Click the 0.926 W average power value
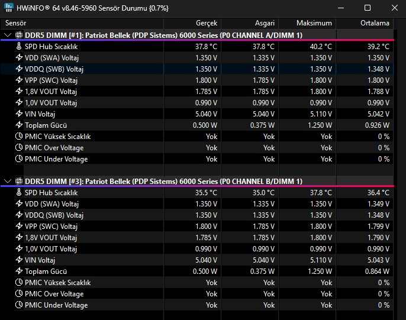The width and height of the screenshot is (406, 320). point(377,125)
